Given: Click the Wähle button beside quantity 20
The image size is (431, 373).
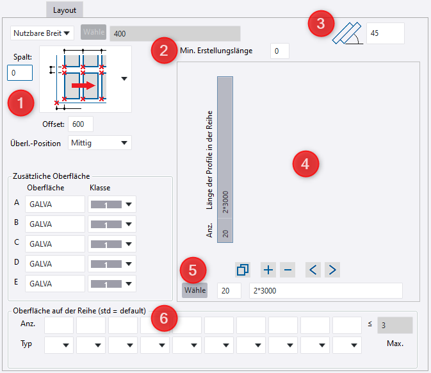Looking at the screenshot, I should (195, 290).
